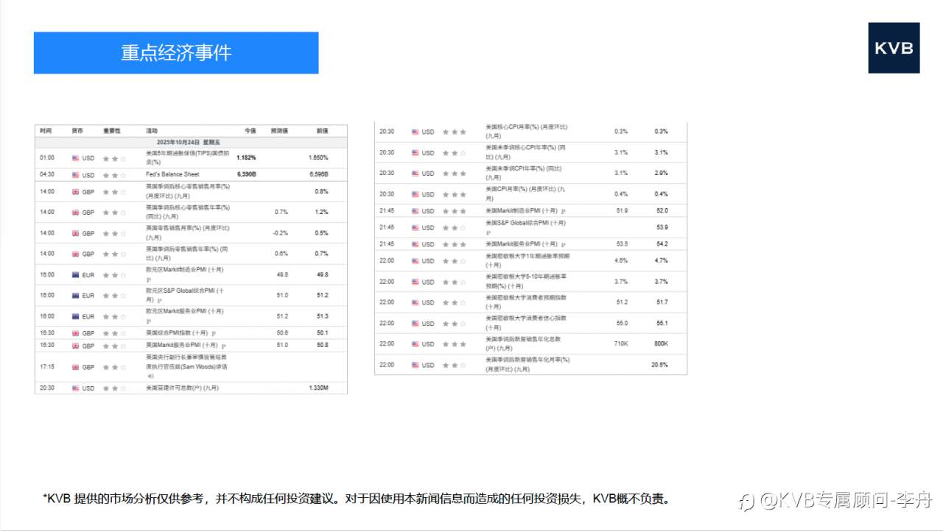Select the 重点经济事件 banner tab
This screenshot has height=531, width=943.
pos(175,52)
